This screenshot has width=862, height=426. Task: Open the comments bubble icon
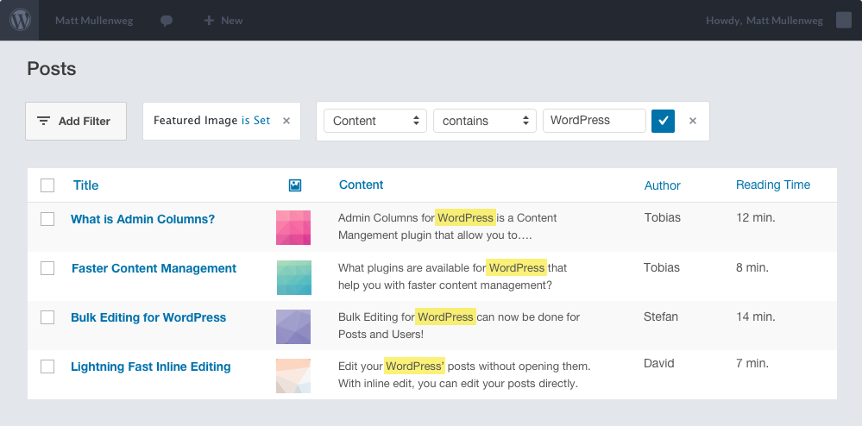pyautogui.click(x=167, y=21)
